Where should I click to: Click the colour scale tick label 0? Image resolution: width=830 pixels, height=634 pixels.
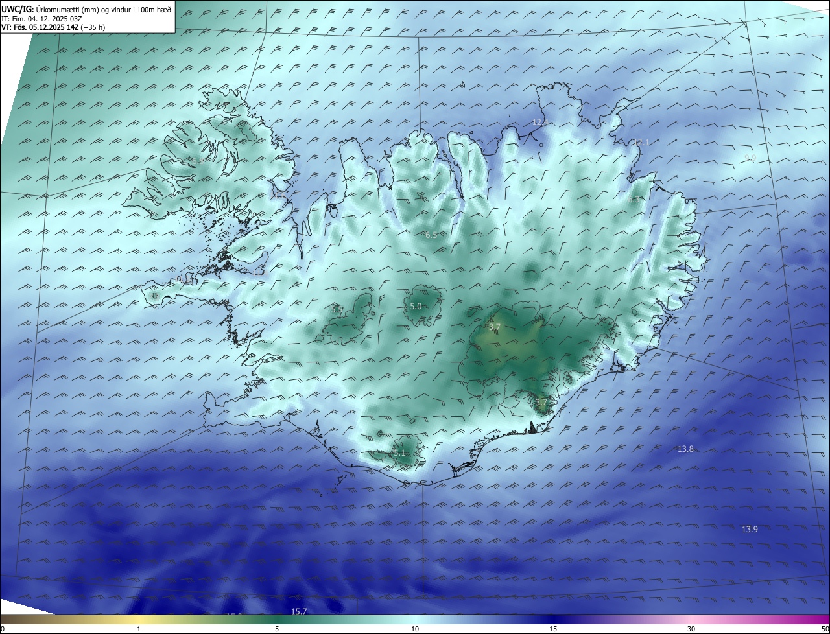click(3, 629)
